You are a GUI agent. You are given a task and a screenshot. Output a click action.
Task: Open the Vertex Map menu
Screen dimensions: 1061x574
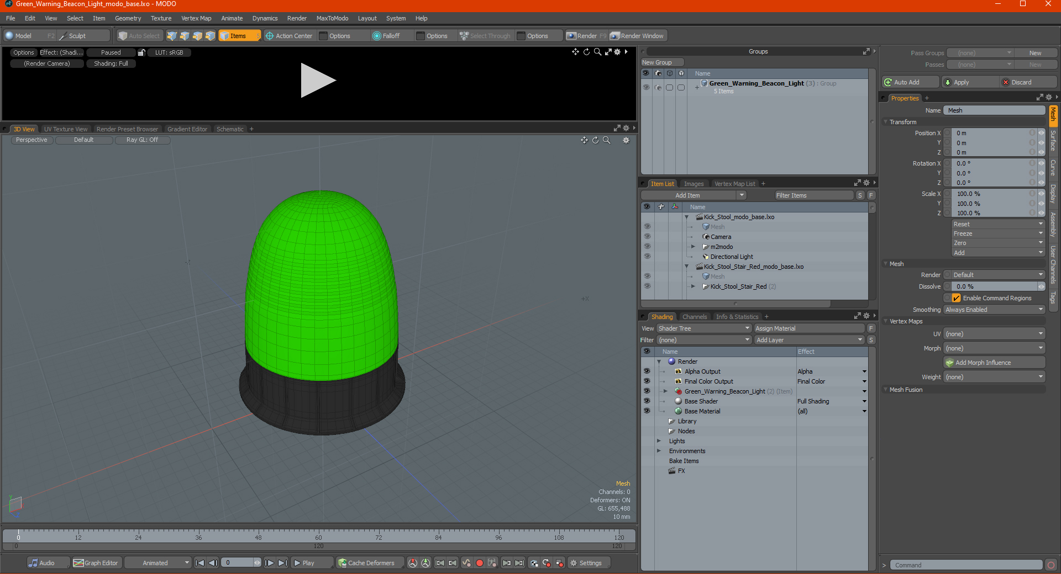[x=196, y=18]
